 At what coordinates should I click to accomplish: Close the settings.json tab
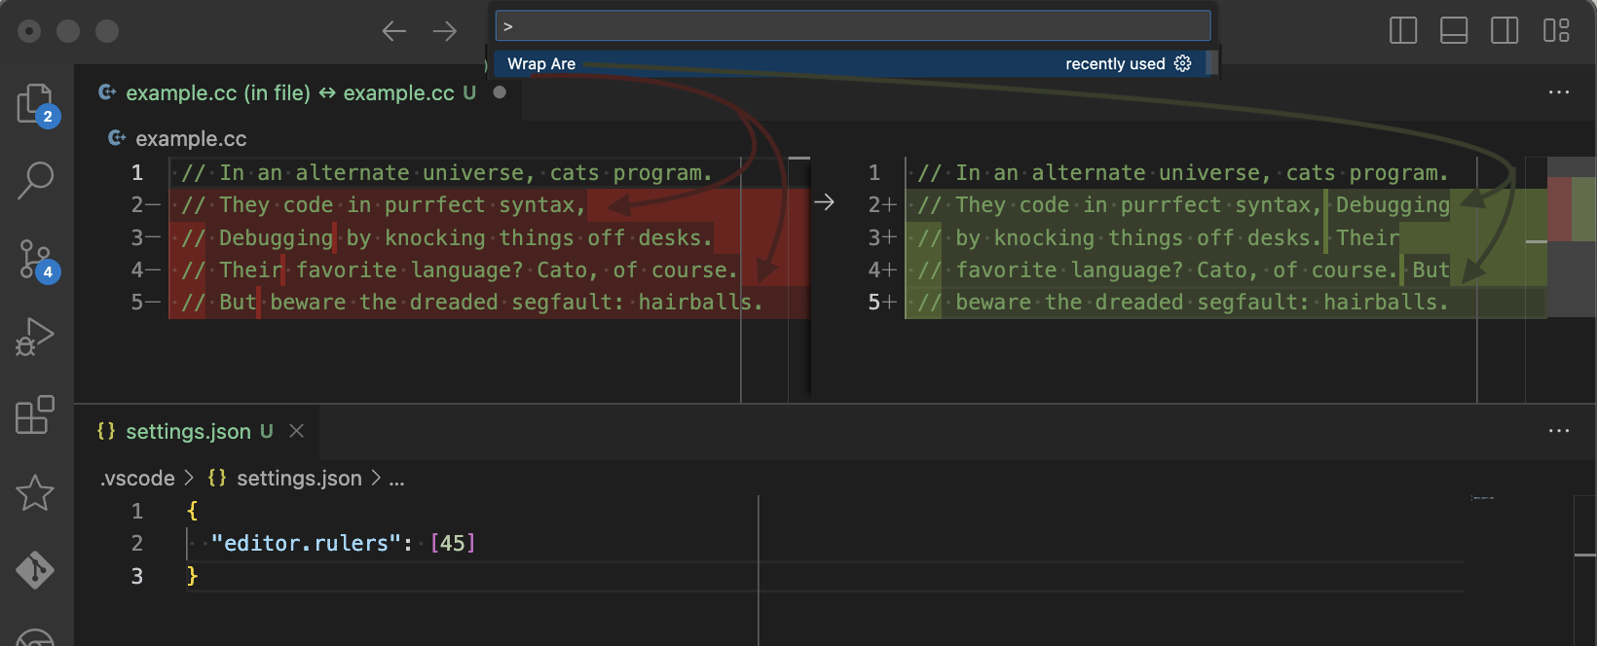(x=297, y=431)
